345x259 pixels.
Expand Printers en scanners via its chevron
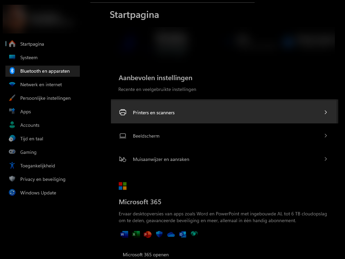coord(326,112)
